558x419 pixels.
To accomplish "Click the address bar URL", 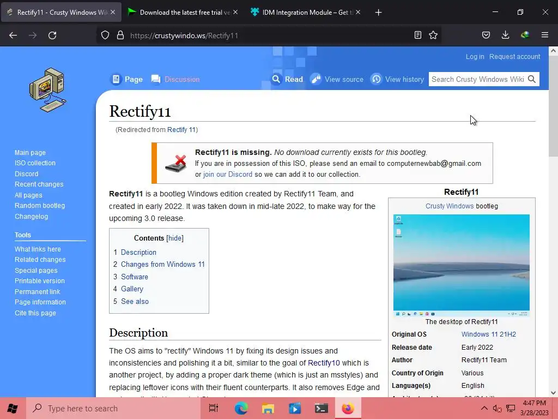I will point(184,35).
